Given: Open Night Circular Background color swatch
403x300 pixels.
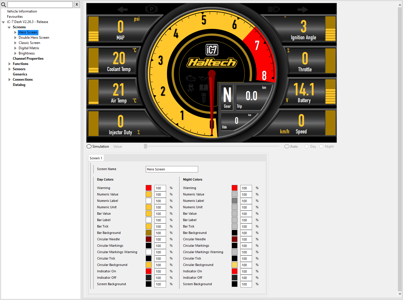Looking at the screenshot, I should (x=235, y=265).
